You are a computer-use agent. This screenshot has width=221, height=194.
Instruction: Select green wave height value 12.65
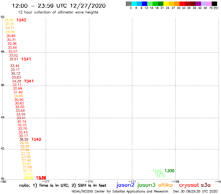157,171
